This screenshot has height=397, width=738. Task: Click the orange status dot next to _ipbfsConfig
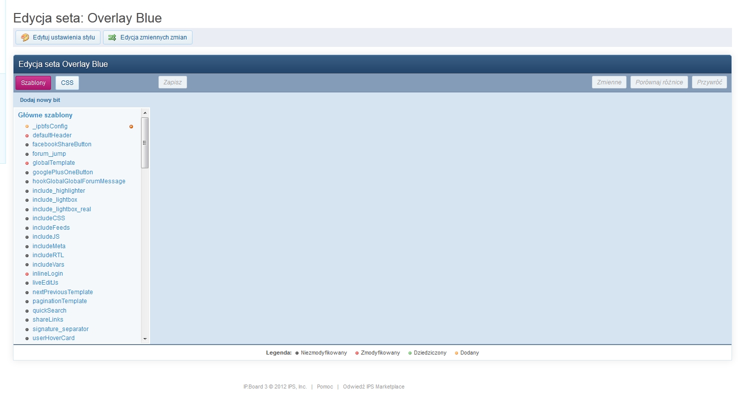click(x=27, y=127)
